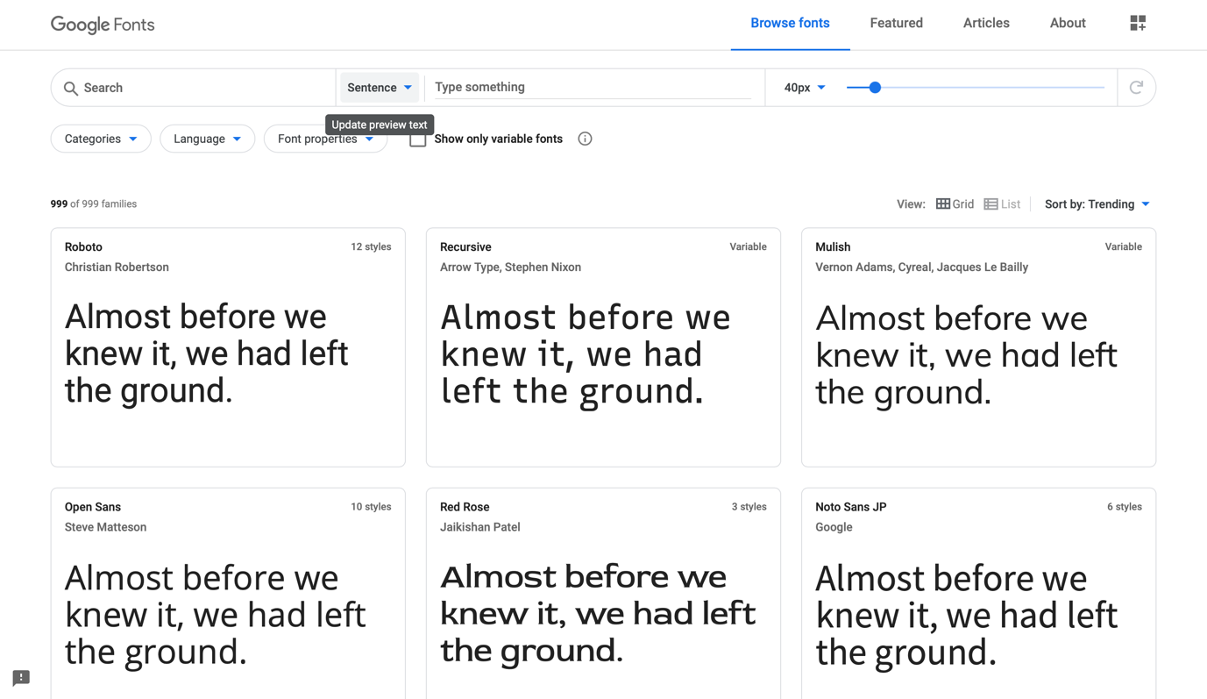Open the Sentence preview type dropdown
Screen dimensions: 1207x699
pos(380,88)
